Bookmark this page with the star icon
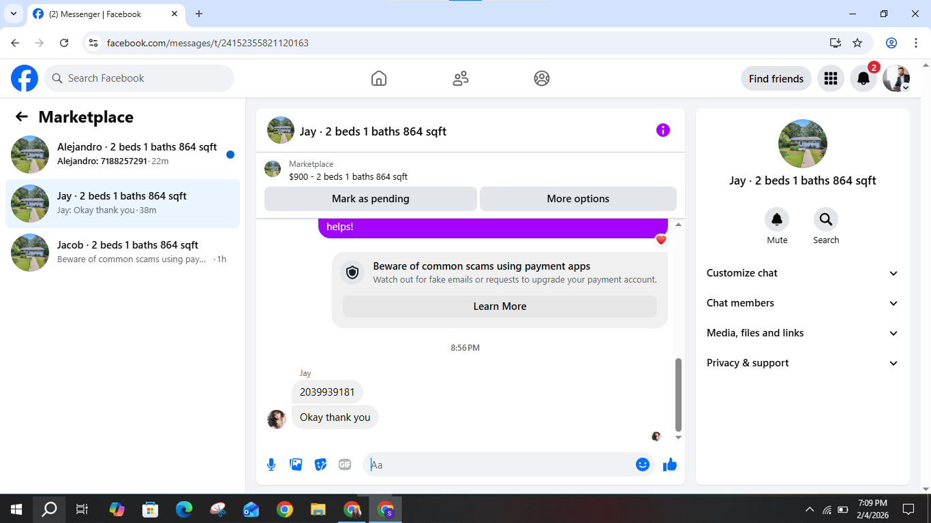This screenshot has width=931, height=523. (x=857, y=43)
